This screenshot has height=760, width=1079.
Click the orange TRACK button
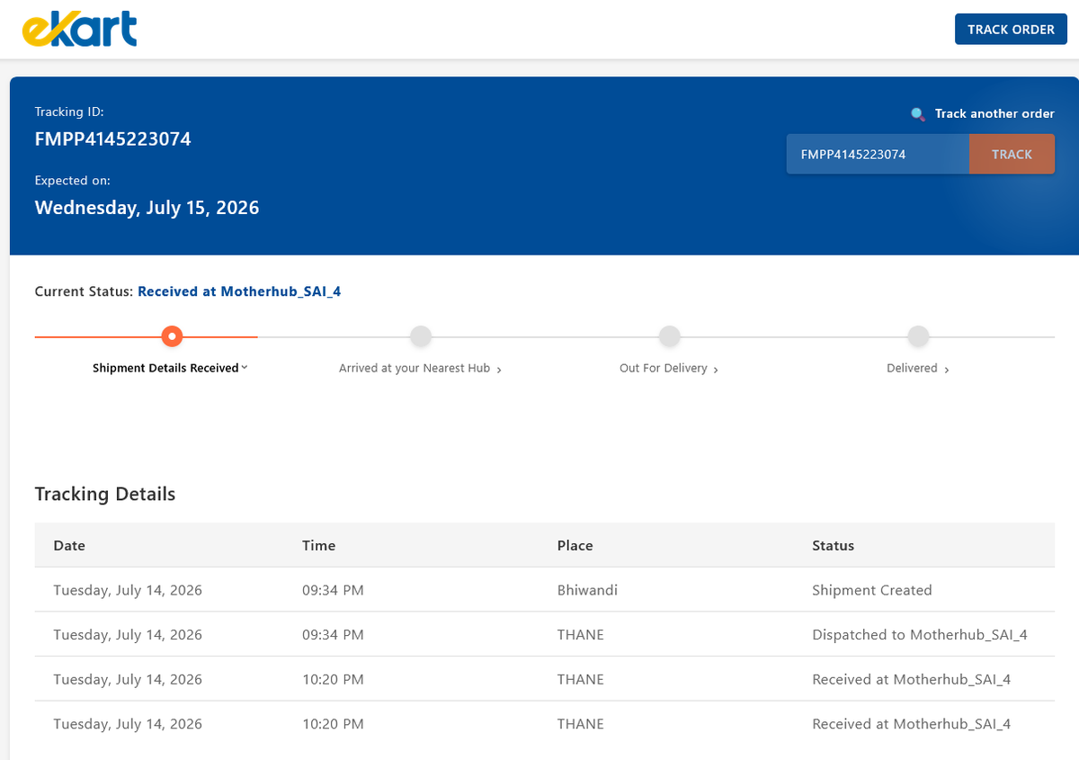tap(1012, 155)
